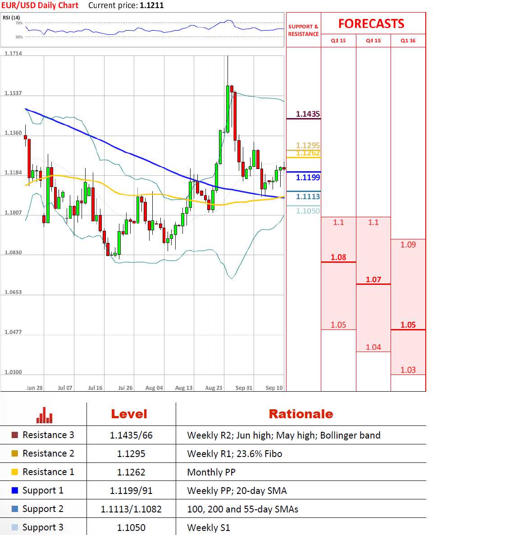Image resolution: width=519 pixels, height=535 pixels.
Task: Select the Q3 15 forecast column header
Action: point(338,41)
